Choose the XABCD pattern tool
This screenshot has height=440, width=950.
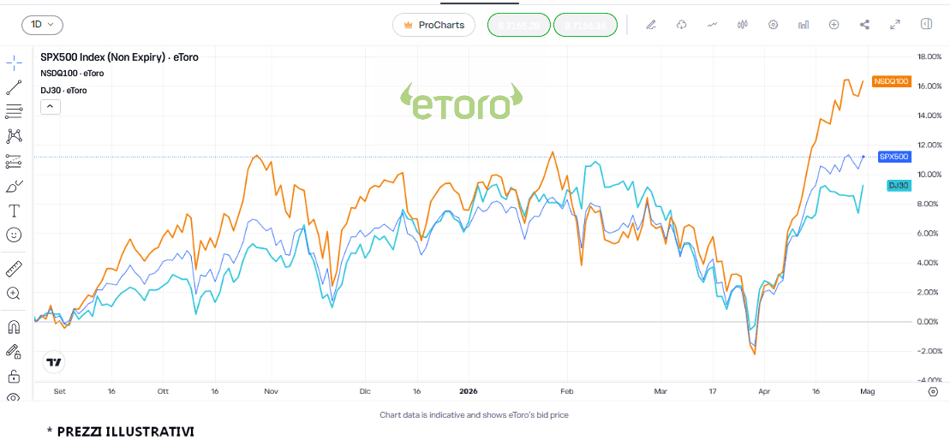coord(14,136)
